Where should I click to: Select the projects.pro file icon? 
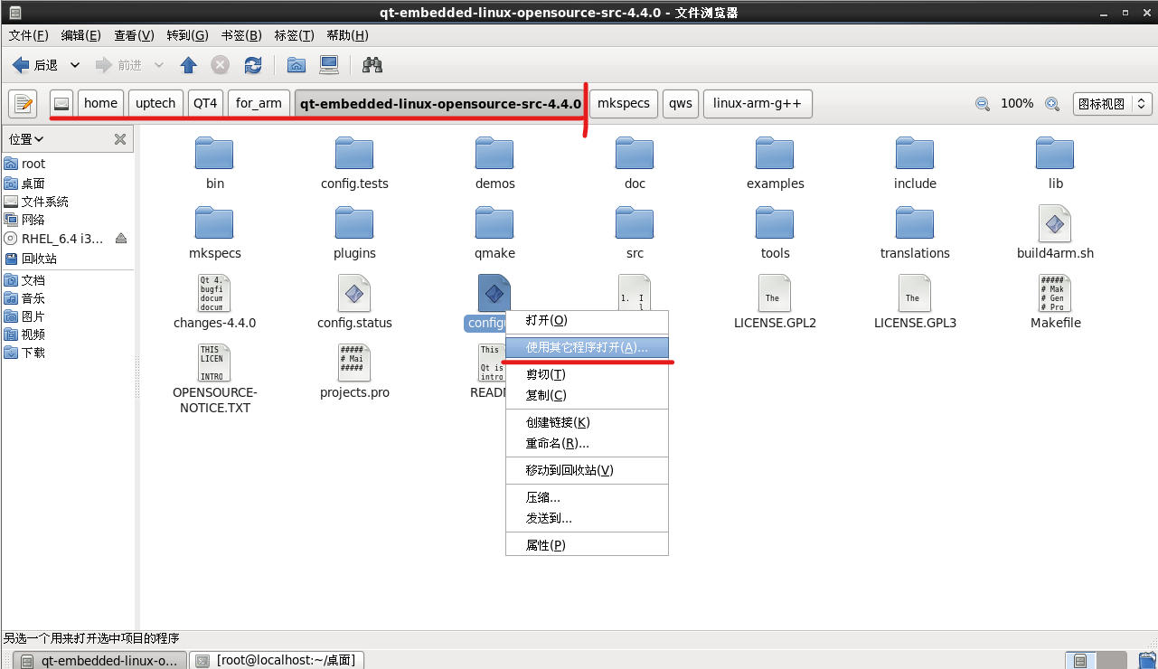coord(354,362)
